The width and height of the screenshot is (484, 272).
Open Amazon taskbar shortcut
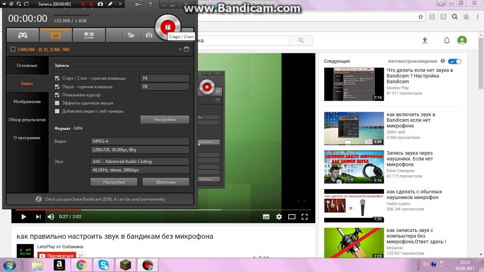[59, 266]
